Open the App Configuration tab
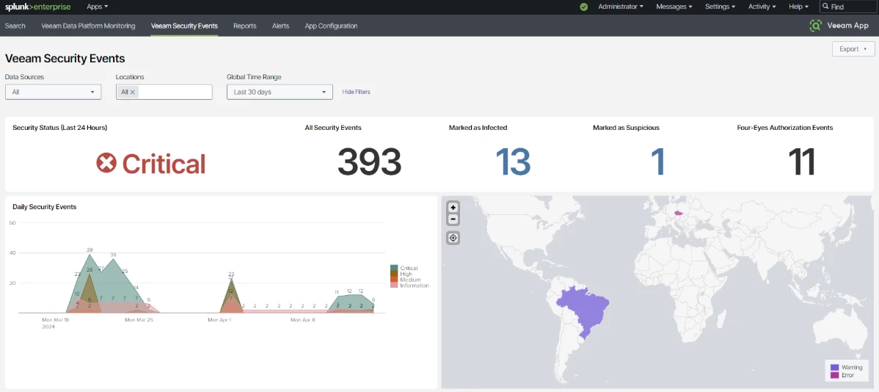The width and height of the screenshot is (879, 392). tap(332, 26)
